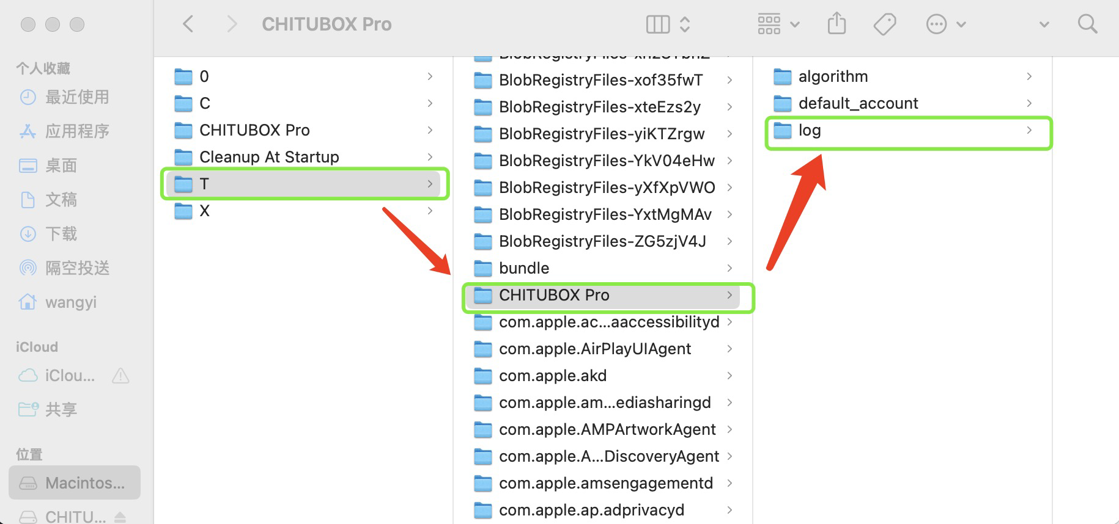The height and width of the screenshot is (524, 1119).
Task: Expand the log folder chevron
Action: point(1029,130)
